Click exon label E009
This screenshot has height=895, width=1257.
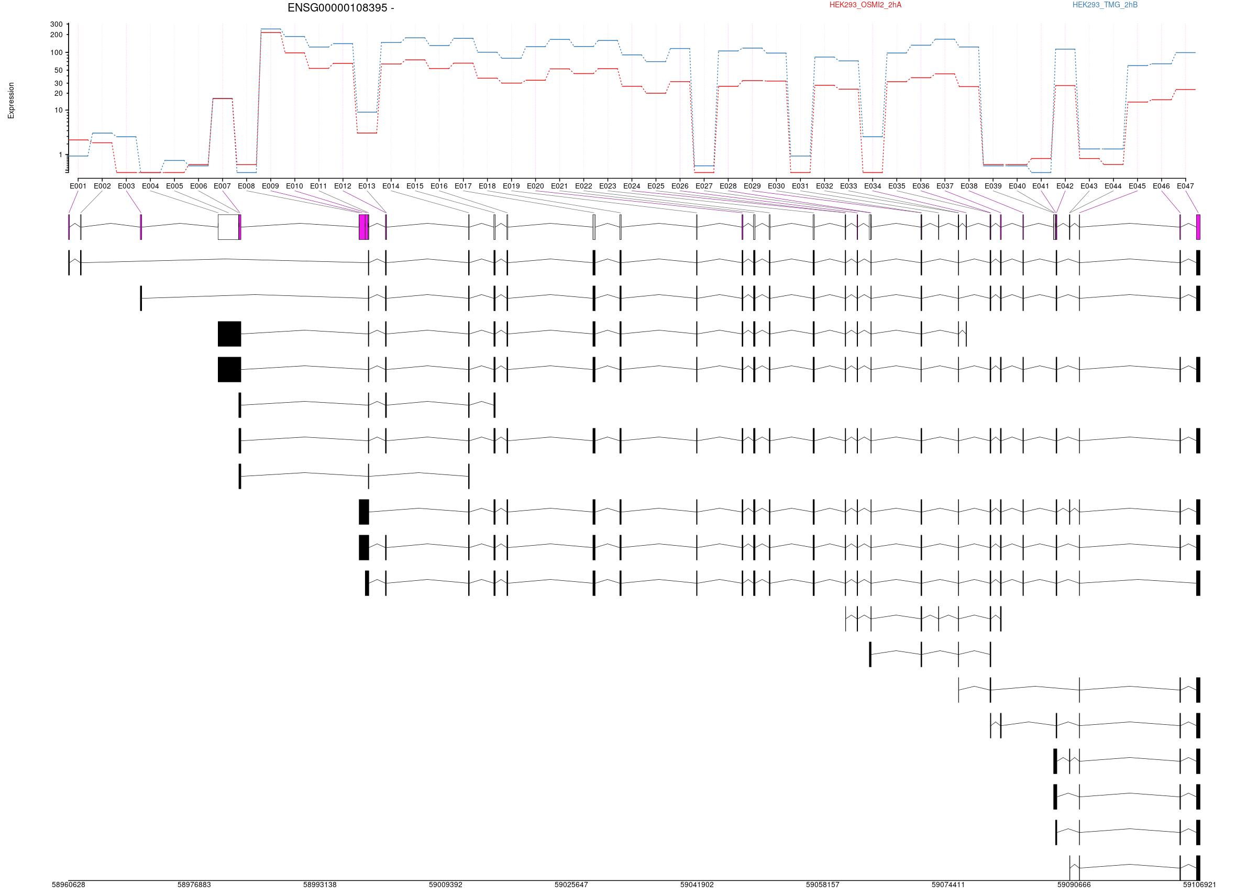pos(271,186)
